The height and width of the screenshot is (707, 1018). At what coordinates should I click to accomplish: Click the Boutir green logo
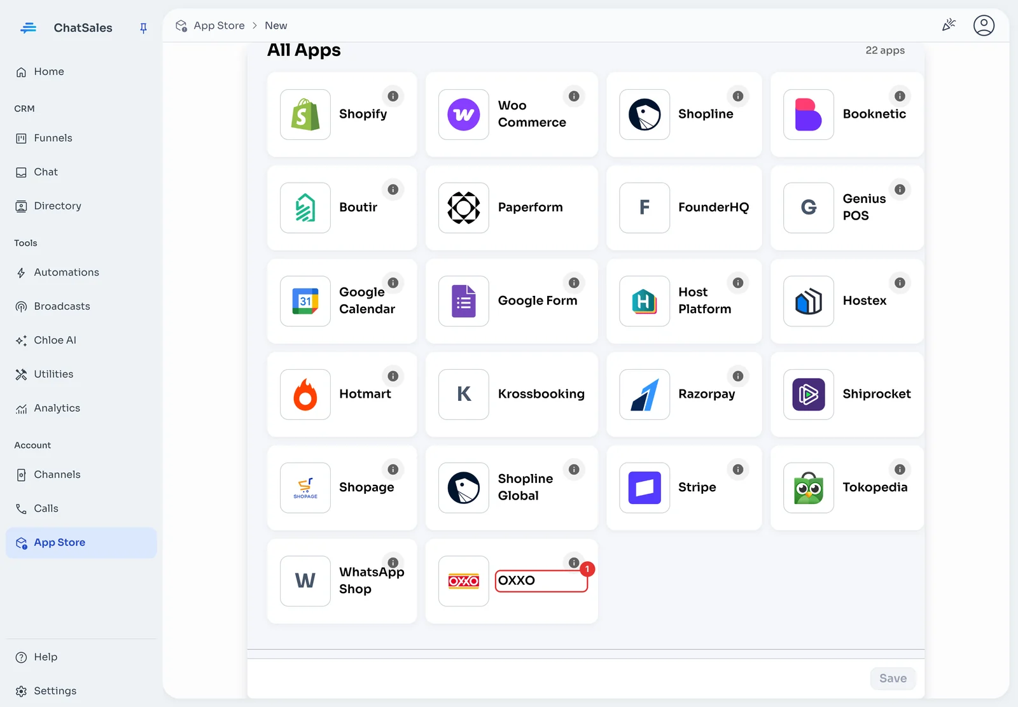click(305, 208)
